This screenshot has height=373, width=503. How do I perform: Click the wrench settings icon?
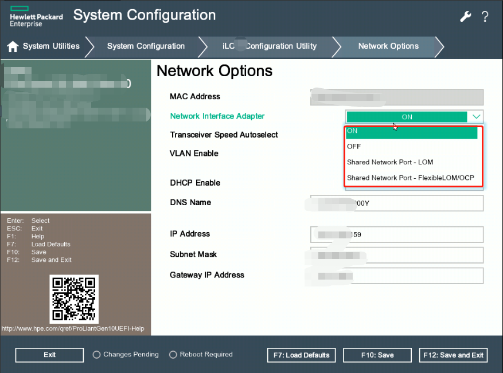pos(466,17)
